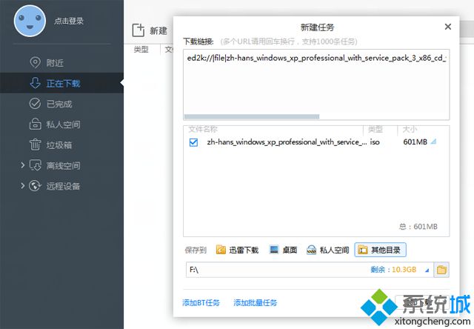
Task: Click the 离线空间 monitor download icon
Action: tap(35, 165)
